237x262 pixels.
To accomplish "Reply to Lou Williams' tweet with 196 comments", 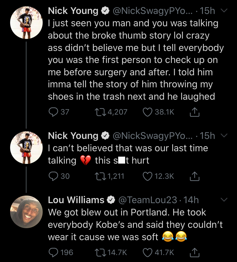I will tap(53, 252).
